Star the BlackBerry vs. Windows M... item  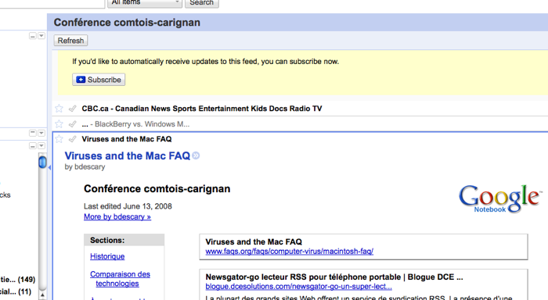pos(59,124)
